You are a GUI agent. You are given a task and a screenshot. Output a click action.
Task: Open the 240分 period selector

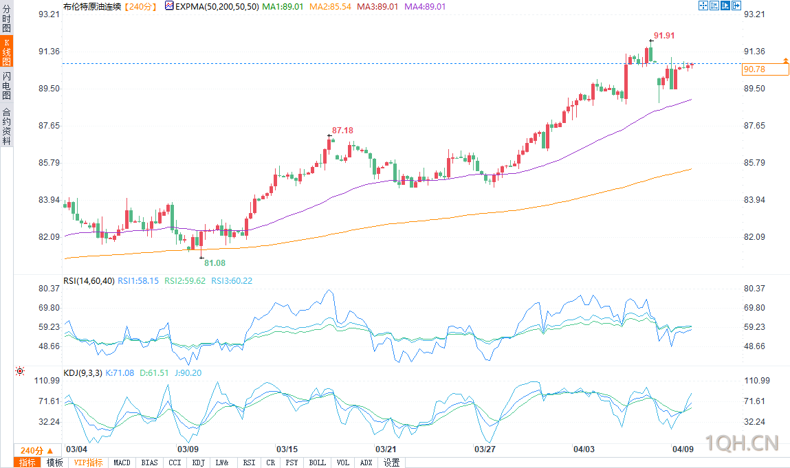(x=36, y=450)
